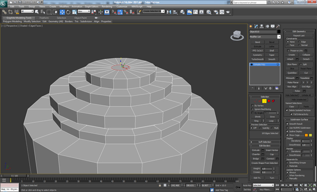Open the Mirror tool
This screenshot has width=317, height=192.
point(169,12)
